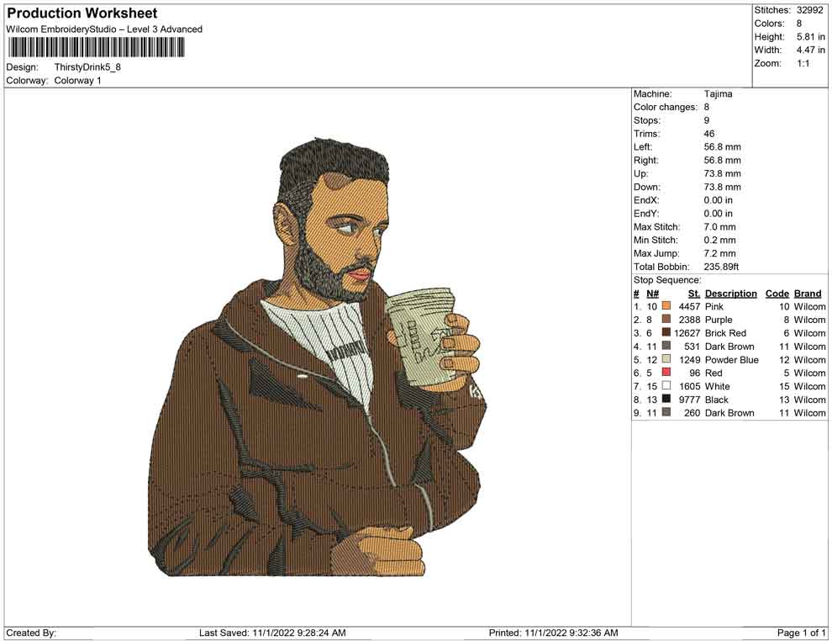The height and width of the screenshot is (641, 832).
Task: Click the barcode under the worksheet title
Action: pyautogui.click(x=96, y=47)
